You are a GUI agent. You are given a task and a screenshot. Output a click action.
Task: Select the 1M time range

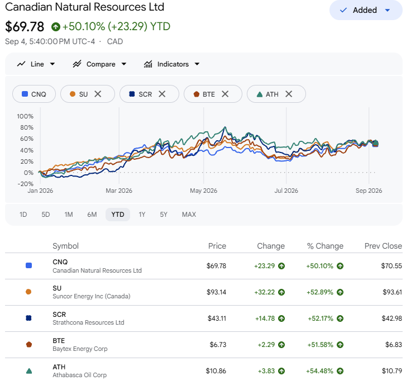pos(69,215)
